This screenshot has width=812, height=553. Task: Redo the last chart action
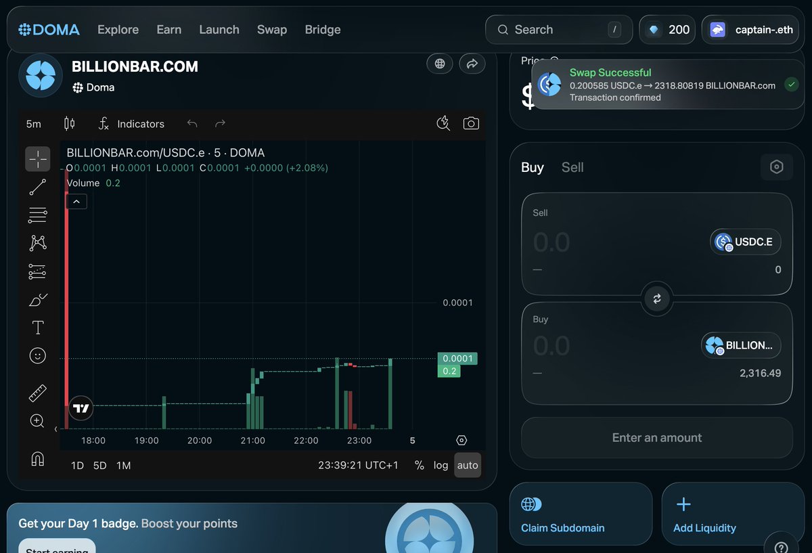[x=220, y=124]
